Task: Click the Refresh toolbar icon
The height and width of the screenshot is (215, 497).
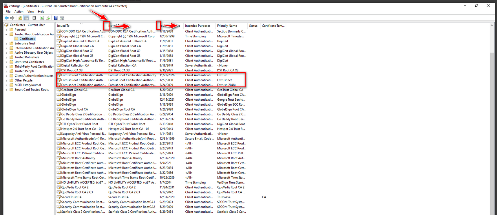Action: click(42, 18)
